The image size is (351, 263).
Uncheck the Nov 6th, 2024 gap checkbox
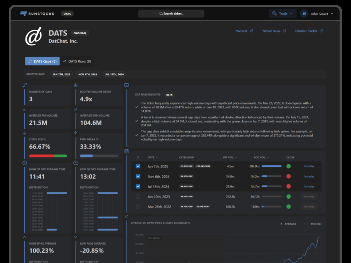pos(138,176)
